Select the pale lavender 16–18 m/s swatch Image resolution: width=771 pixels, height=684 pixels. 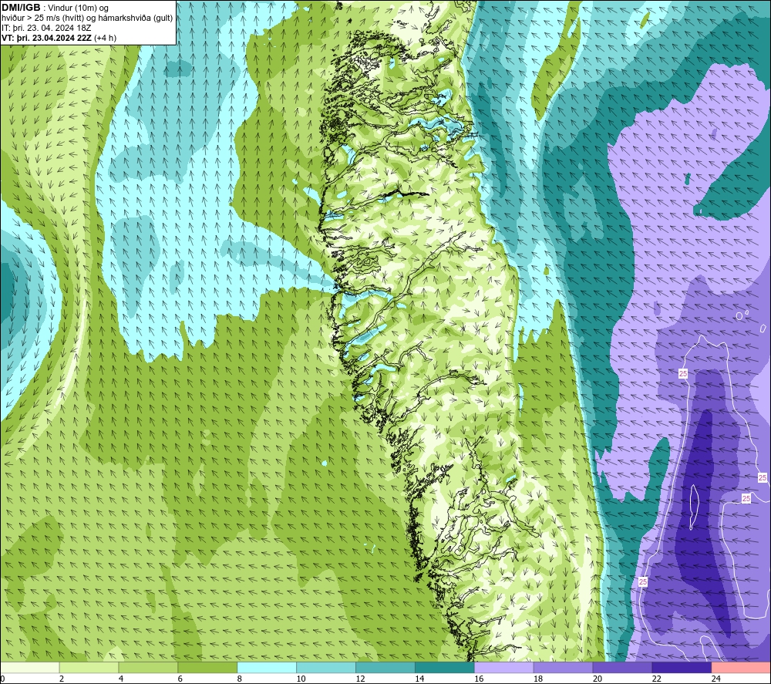tap(503, 668)
